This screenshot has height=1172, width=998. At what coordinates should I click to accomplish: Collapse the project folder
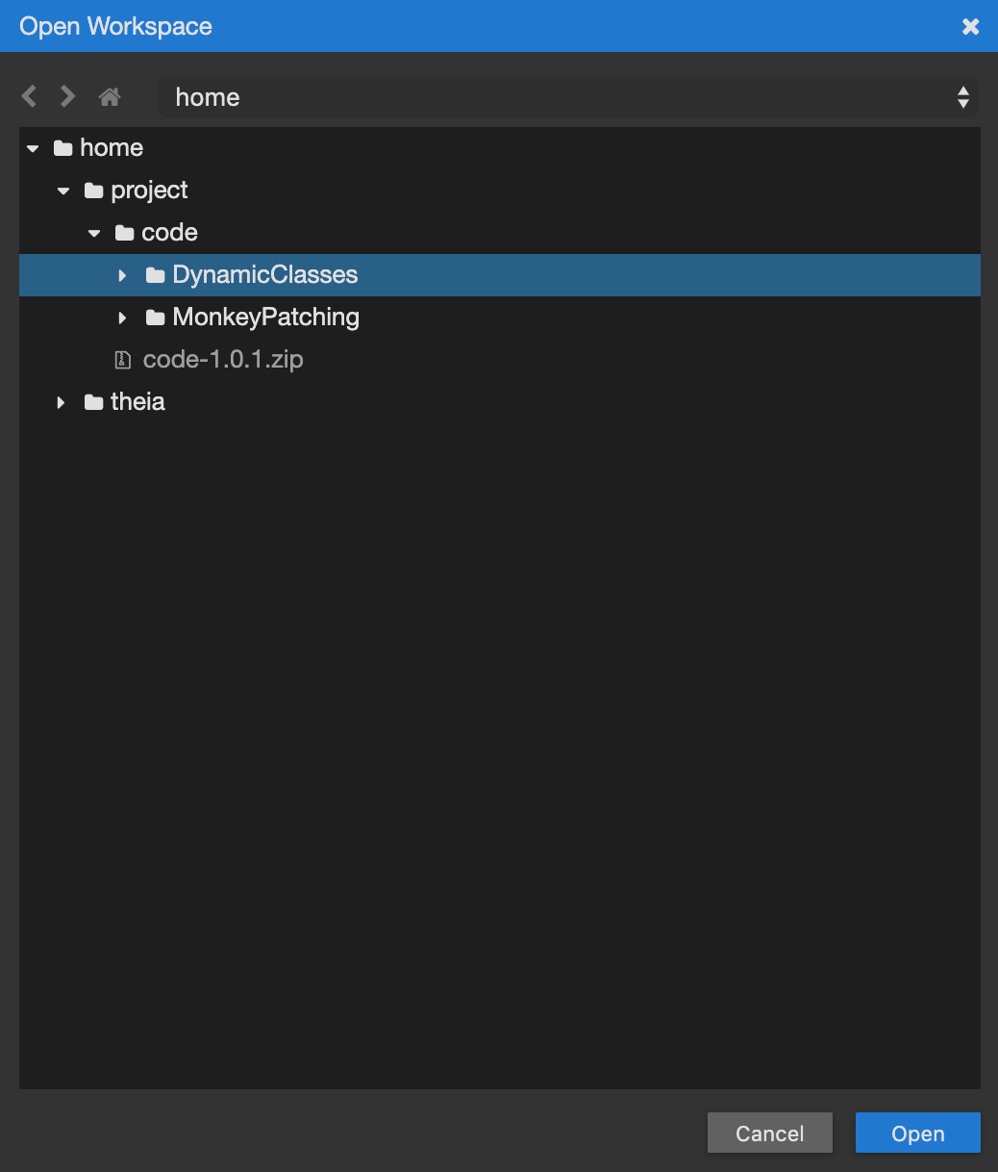(x=63, y=191)
